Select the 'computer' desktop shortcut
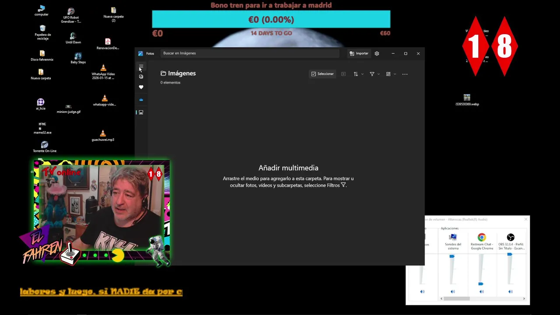The width and height of the screenshot is (560, 315). (42, 10)
